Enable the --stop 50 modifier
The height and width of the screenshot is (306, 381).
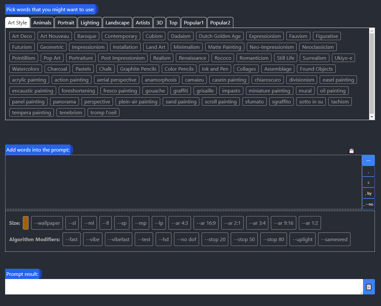244,239
